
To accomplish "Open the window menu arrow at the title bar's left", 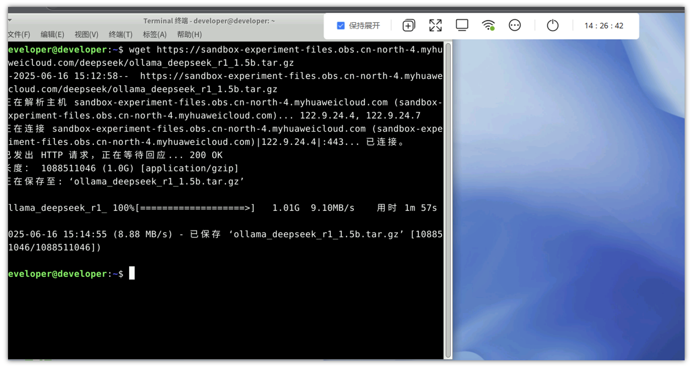I will click(10, 20).
